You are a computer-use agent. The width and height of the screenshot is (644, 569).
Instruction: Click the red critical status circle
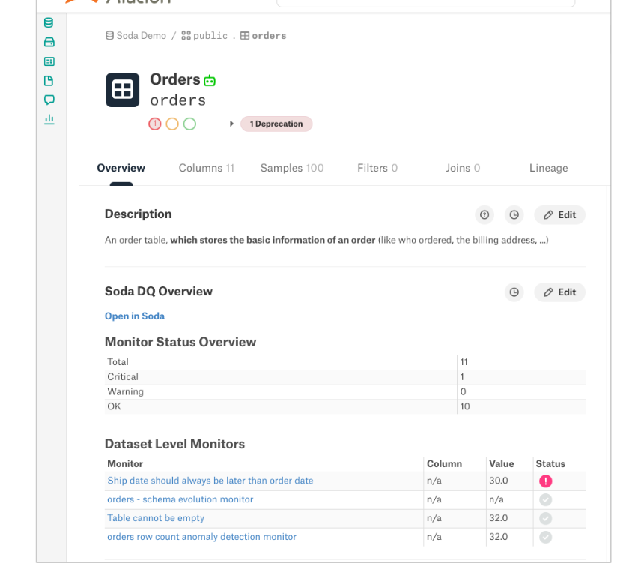coord(155,124)
